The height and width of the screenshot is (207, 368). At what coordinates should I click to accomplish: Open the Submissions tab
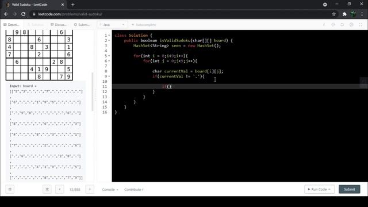click(82, 25)
